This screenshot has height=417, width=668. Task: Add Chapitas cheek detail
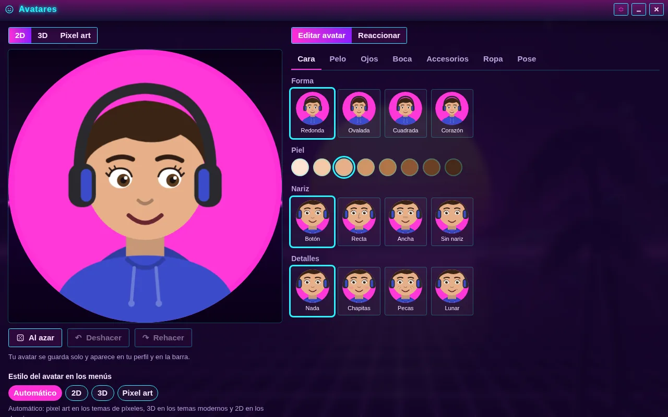point(359,291)
